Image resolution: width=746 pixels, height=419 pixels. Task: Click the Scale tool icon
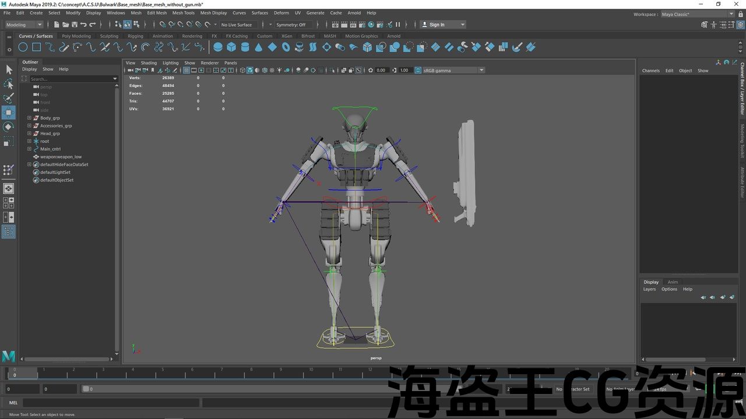point(9,141)
